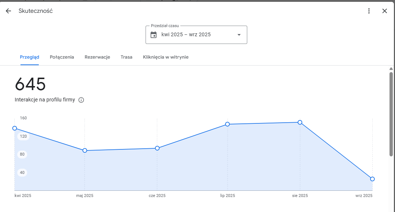Click the maj 2025 data point

pos(85,150)
